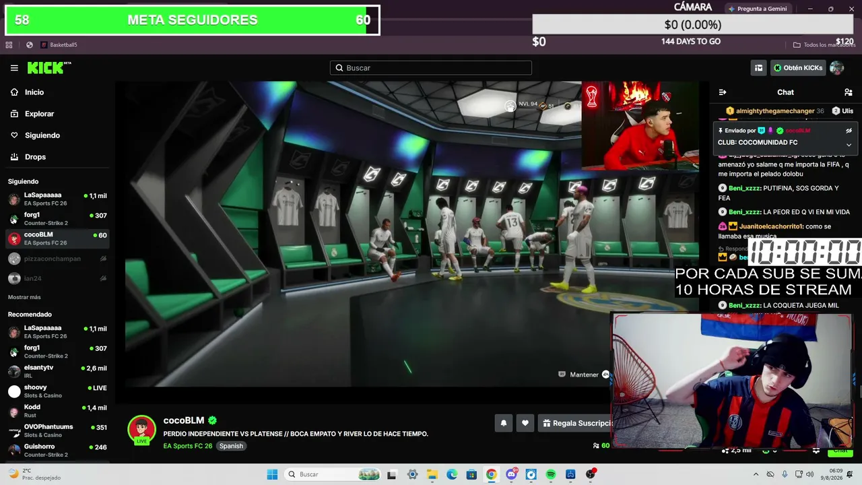Open Settings gear on taskbar

413,474
